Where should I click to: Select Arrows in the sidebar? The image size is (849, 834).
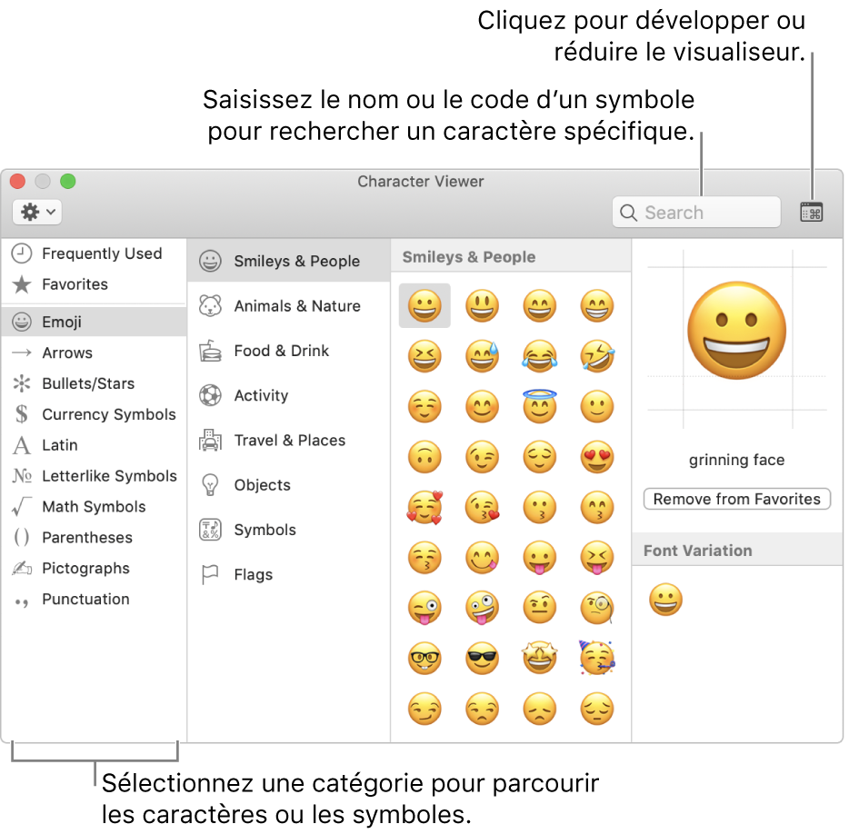click(x=67, y=352)
